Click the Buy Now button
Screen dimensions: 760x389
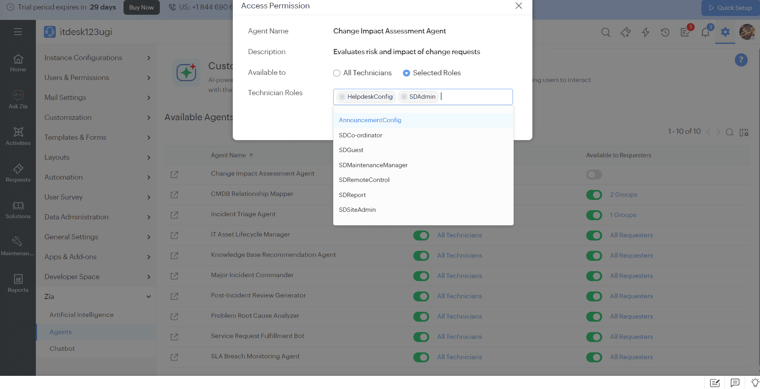[x=141, y=8]
